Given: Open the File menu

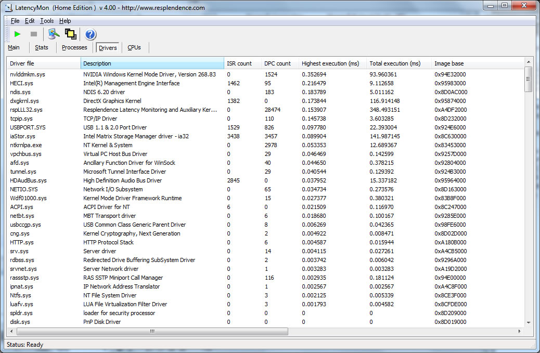Looking at the screenshot, I should point(15,21).
